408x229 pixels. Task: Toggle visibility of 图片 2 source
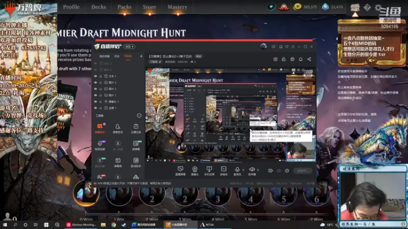click(95, 89)
